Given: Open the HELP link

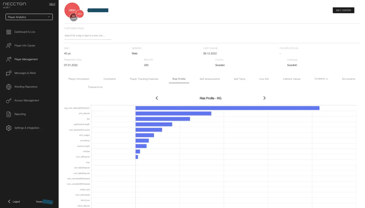Looking at the screenshot, I should [52, 4].
